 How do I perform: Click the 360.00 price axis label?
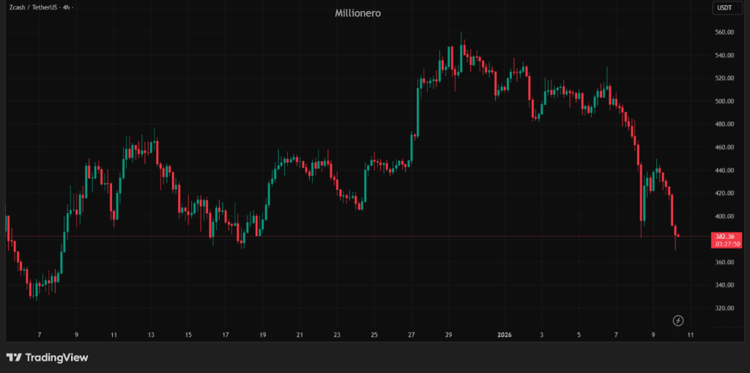point(724,262)
